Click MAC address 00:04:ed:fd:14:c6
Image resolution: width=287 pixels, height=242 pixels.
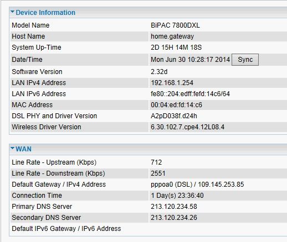176,105
